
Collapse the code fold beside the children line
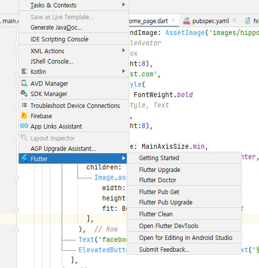pos(16,178)
